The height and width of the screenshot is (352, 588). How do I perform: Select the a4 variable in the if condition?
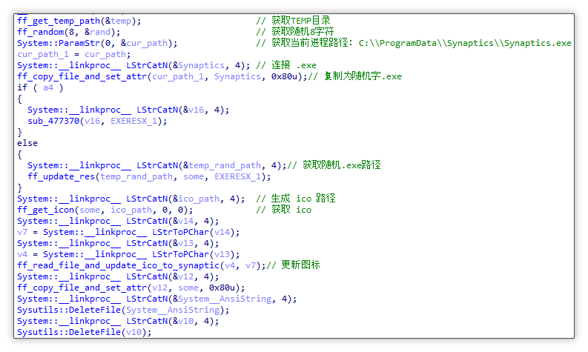(48, 87)
